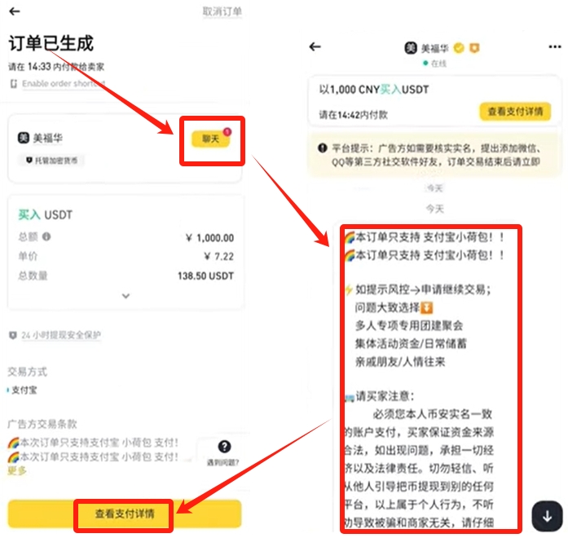This screenshot has height=538, width=568.
Task: Tap the bottom 查看支付详情 button on order page
Action: point(125,514)
